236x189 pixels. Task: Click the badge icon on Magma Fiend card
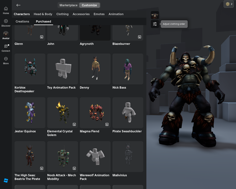(107, 124)
